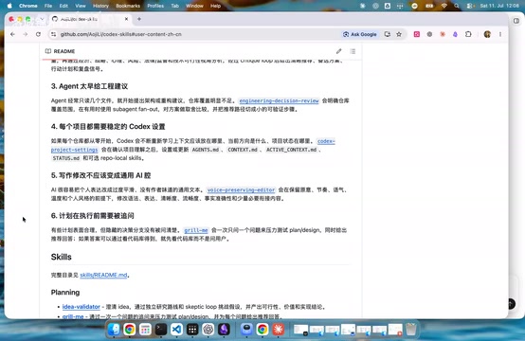Open the voice-preserving-editor link

(241, 189)
